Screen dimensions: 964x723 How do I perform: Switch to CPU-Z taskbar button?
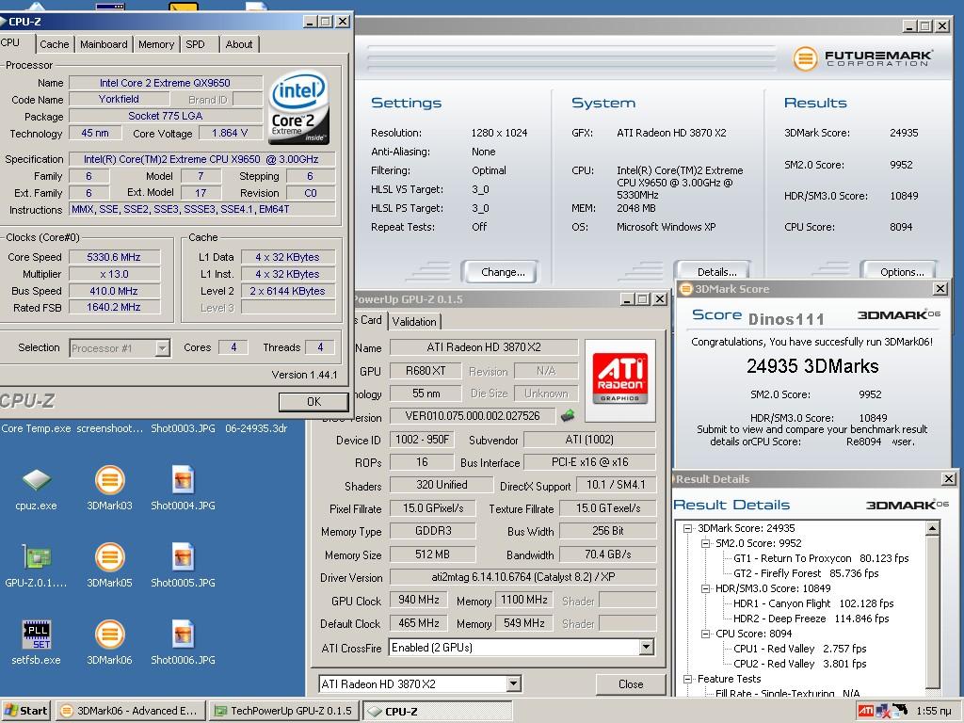438,711
